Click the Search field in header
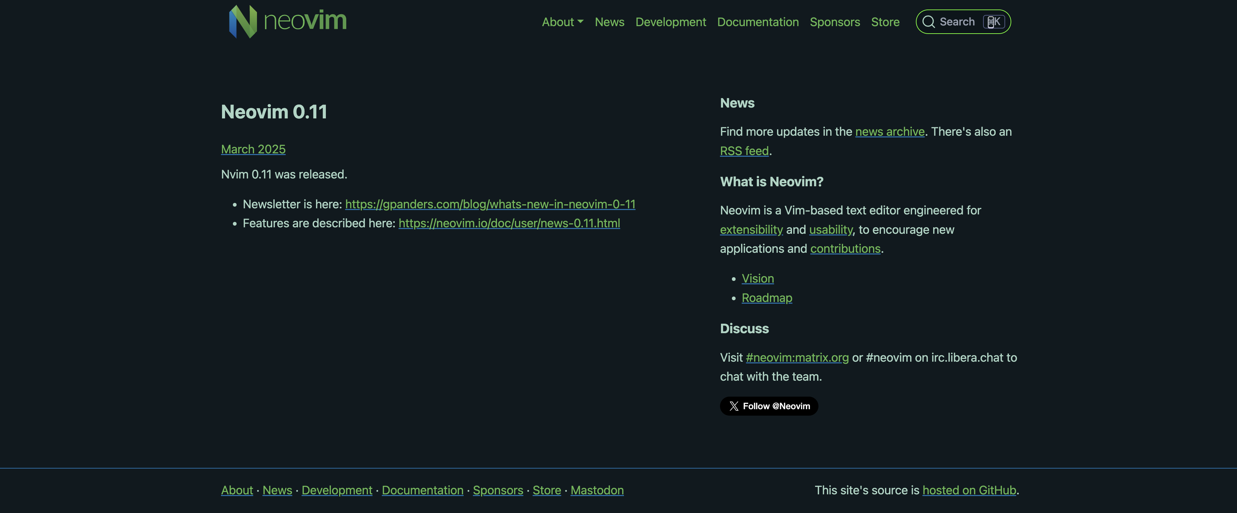 tap(963, 22)
